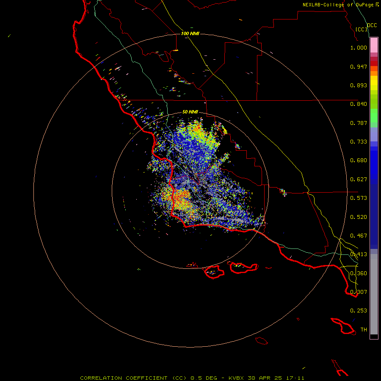This screenshot has height=381, width=381.
Task: Select the 0.787 scale value
Action: point(359,123)
